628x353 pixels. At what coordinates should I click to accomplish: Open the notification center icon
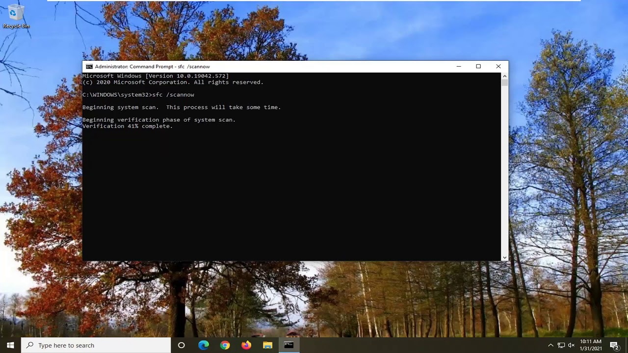[x=614, y=345]
